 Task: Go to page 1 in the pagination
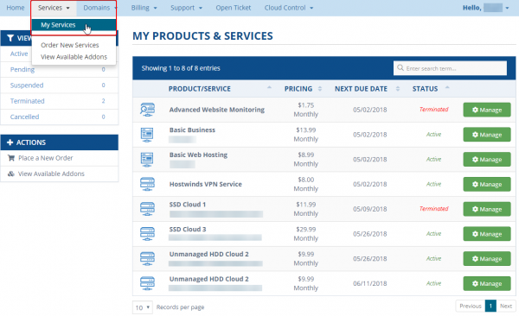coord(490,307)
